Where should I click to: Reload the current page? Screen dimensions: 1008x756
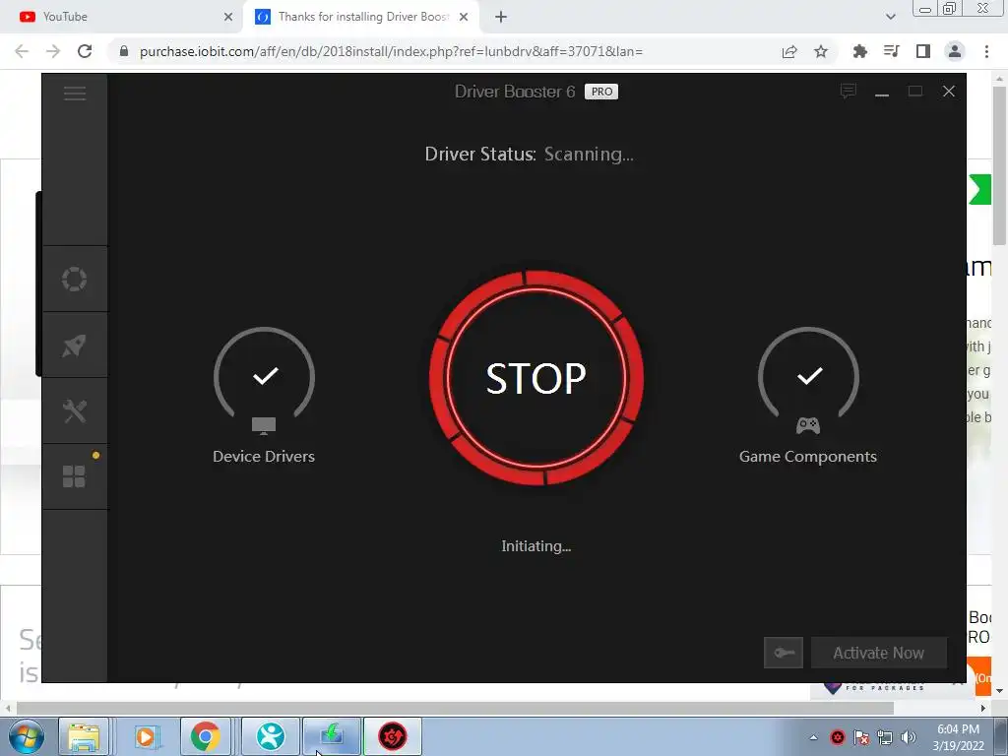click(x=85, y=51)
